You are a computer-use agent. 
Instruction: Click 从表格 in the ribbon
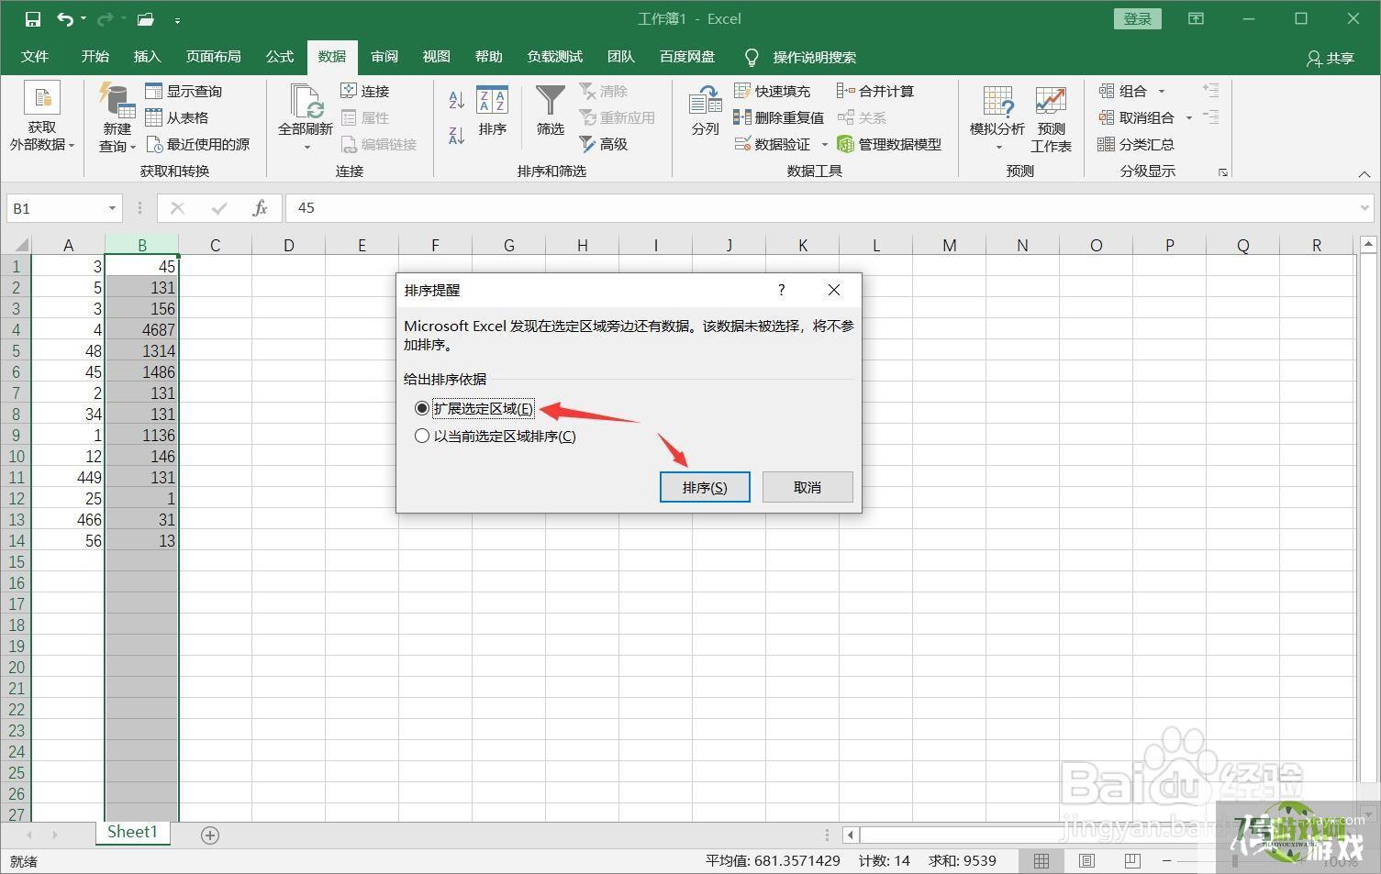click(x=177, y=117)
